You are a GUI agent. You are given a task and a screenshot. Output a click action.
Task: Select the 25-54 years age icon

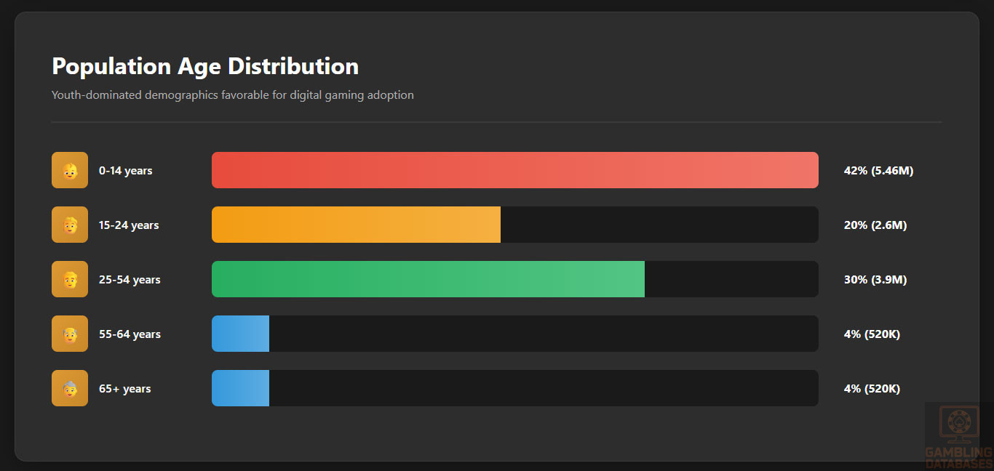click(70, 279)
